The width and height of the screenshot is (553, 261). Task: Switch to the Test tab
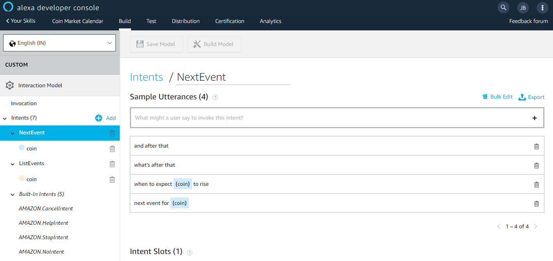[151, 21]
